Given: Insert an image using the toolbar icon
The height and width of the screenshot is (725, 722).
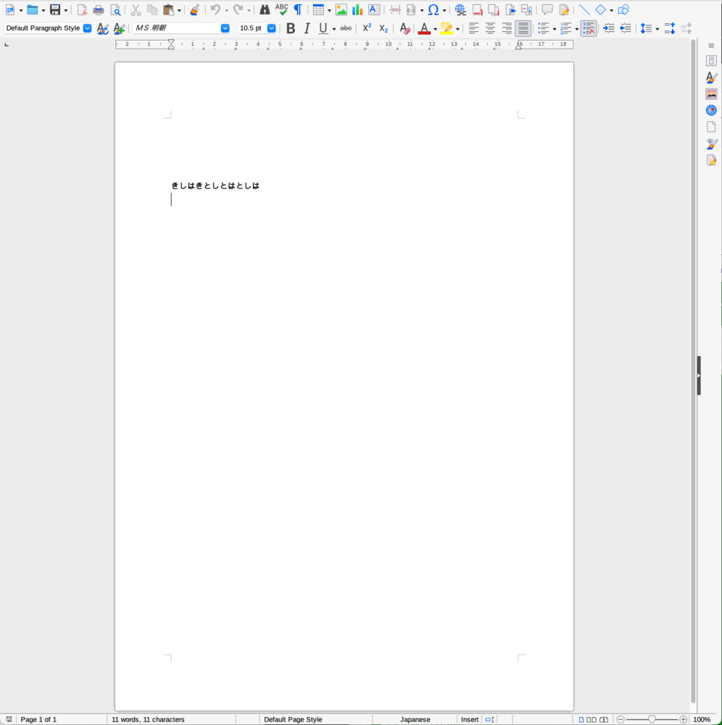Looking at the screenshot, I should tap(341, 10).
